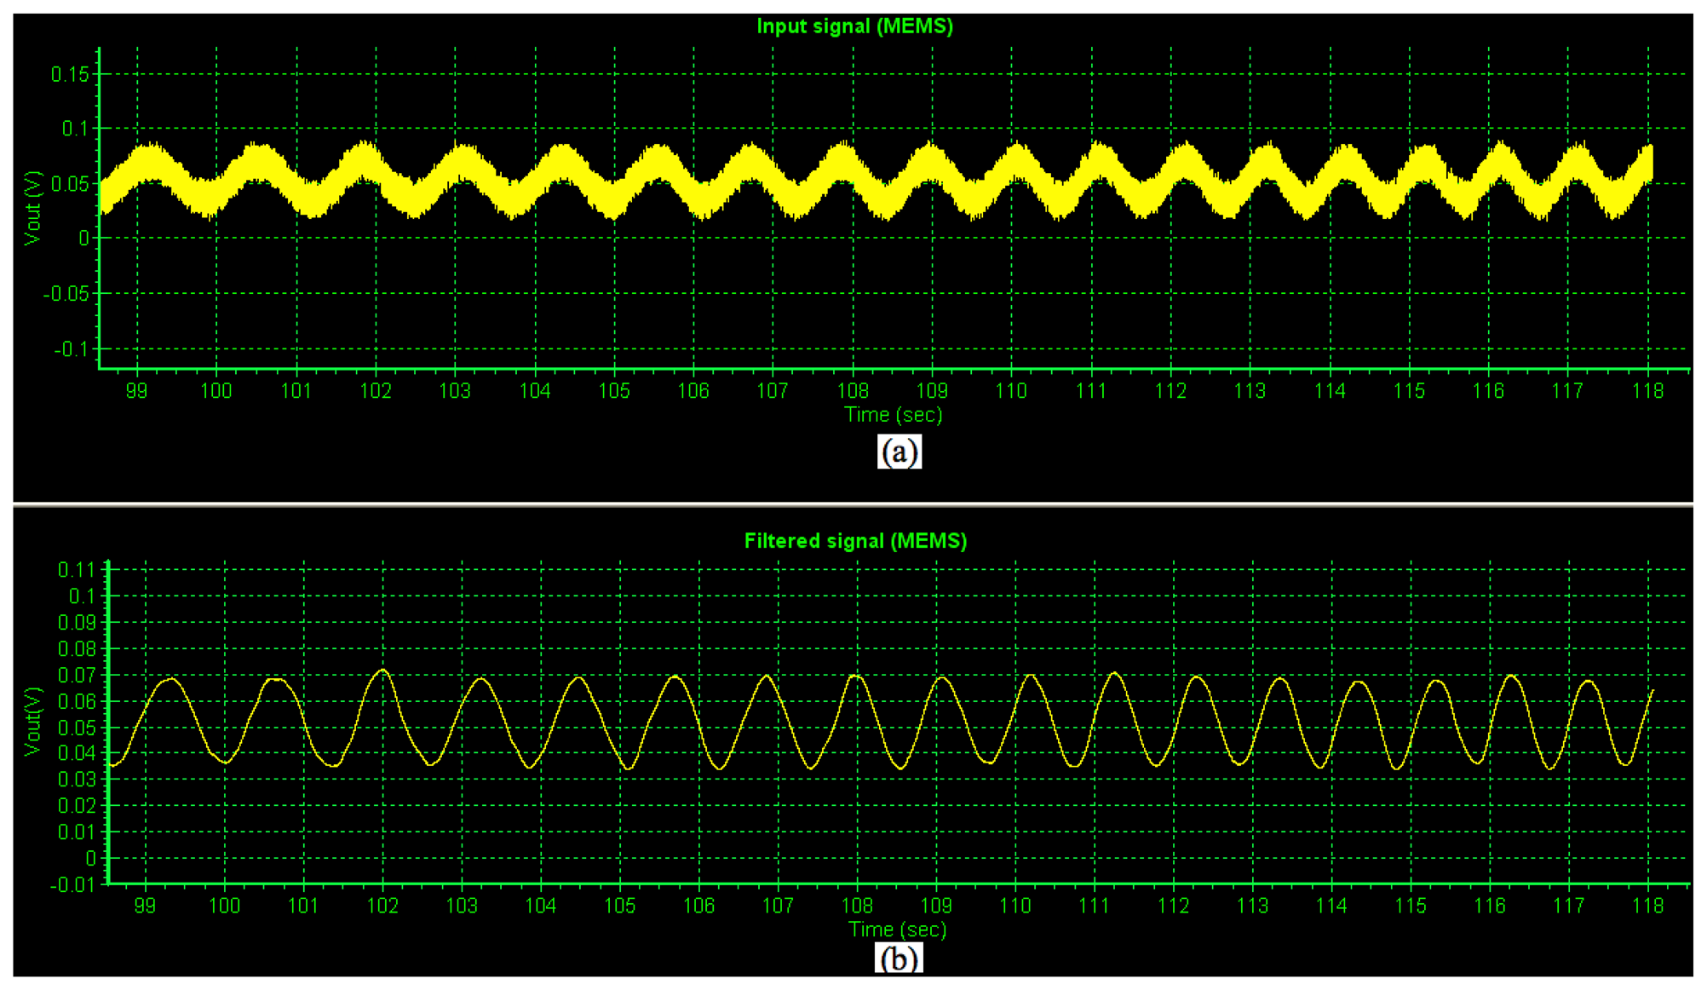
Task: Click the 0.11 value on the filtered chart Y axis
Action: [76, 570]
